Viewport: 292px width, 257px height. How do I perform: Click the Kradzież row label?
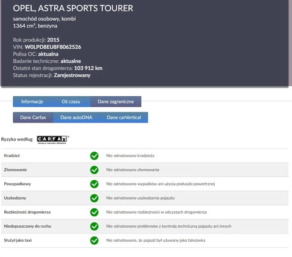pyautogui.click(x=12, y=156)
